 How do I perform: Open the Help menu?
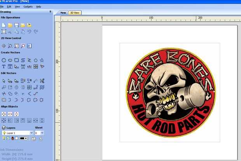pos(38,7)
